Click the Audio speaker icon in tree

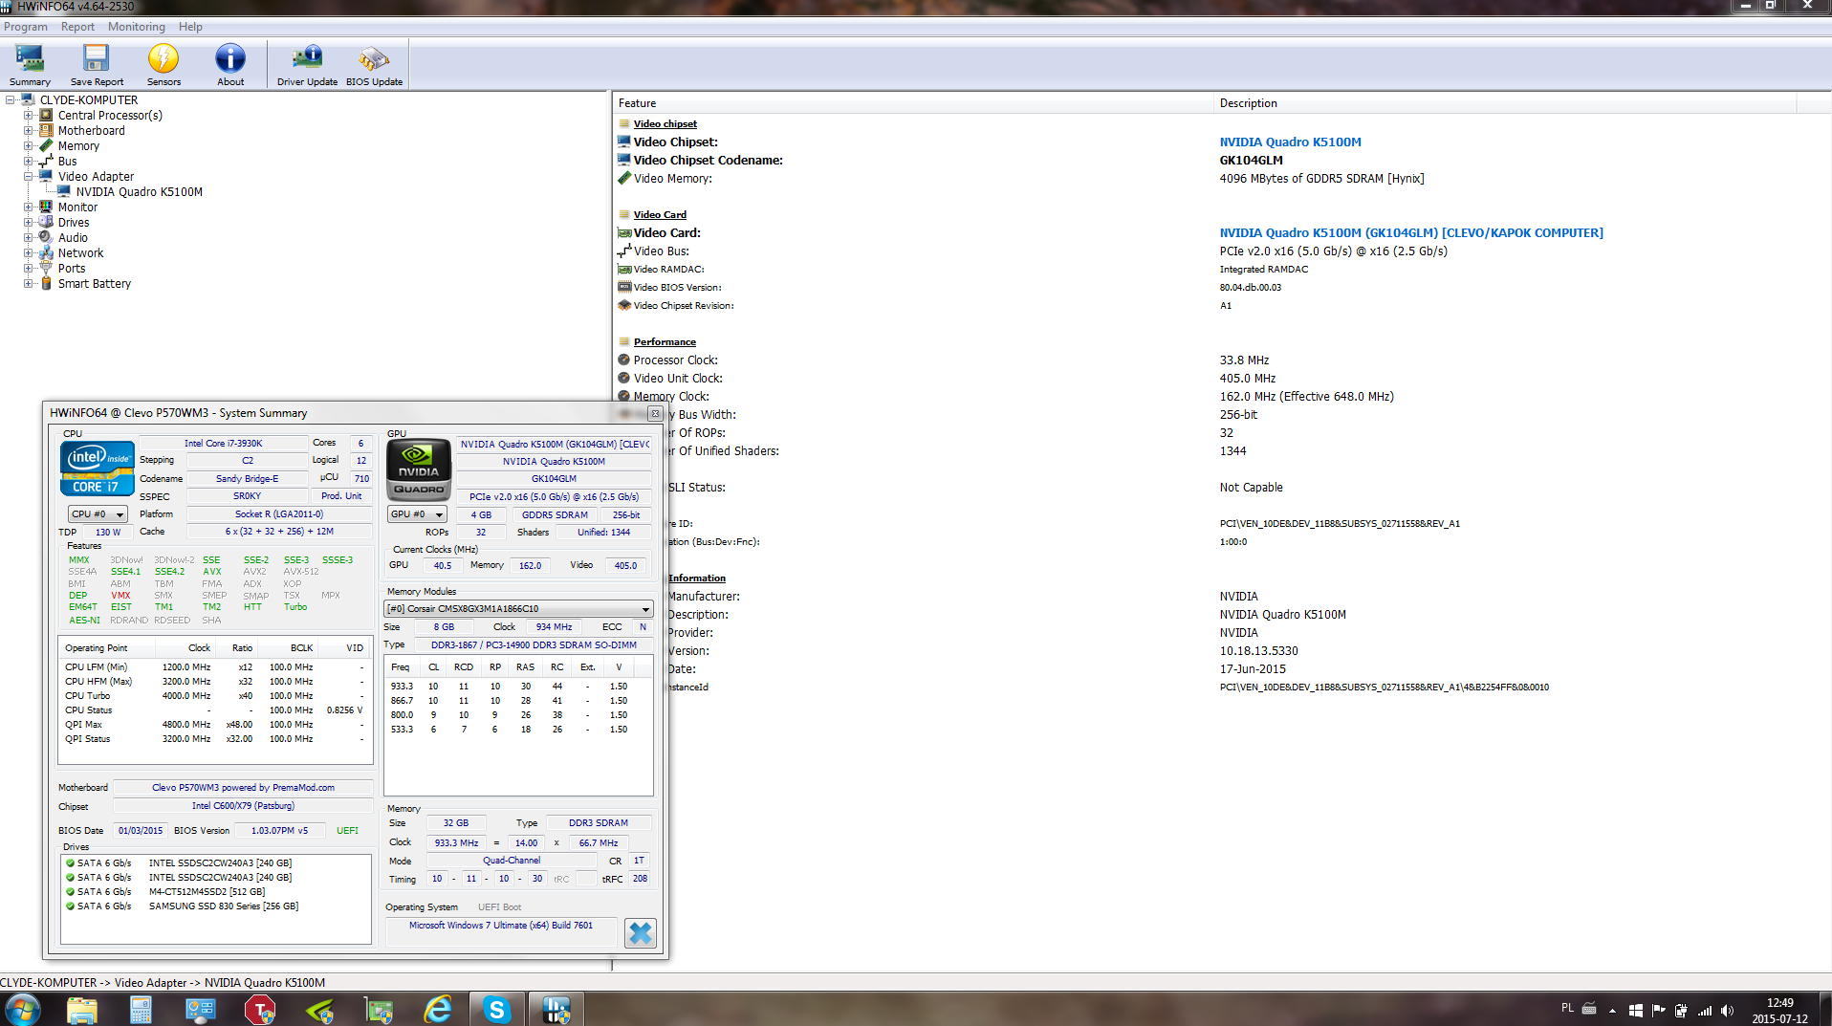(46, 237)
